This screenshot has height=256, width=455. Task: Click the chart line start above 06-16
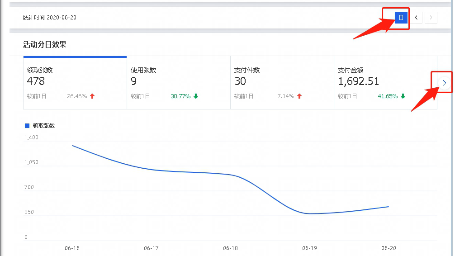[72, 146]
